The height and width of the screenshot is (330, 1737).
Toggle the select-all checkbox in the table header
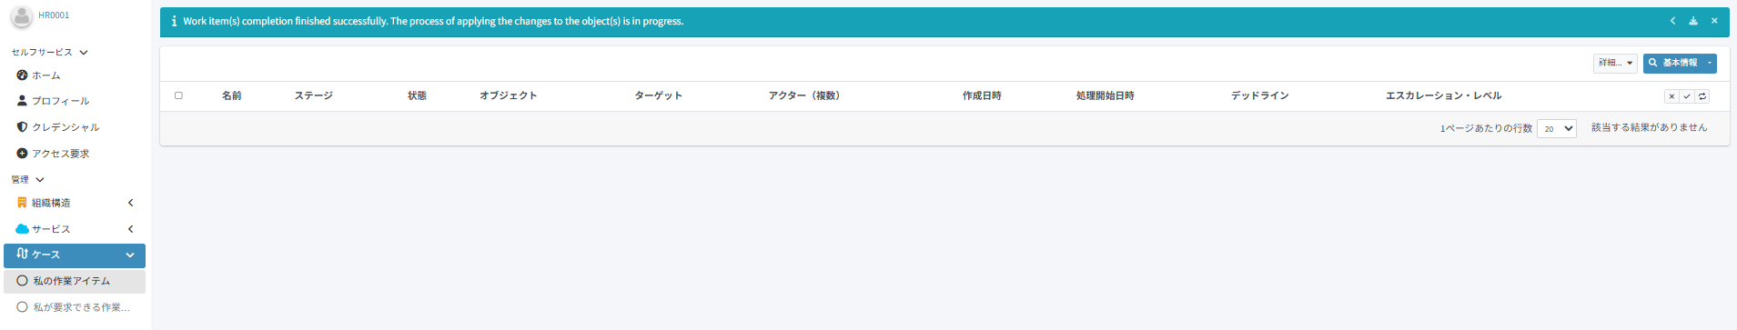coord(178,95)
